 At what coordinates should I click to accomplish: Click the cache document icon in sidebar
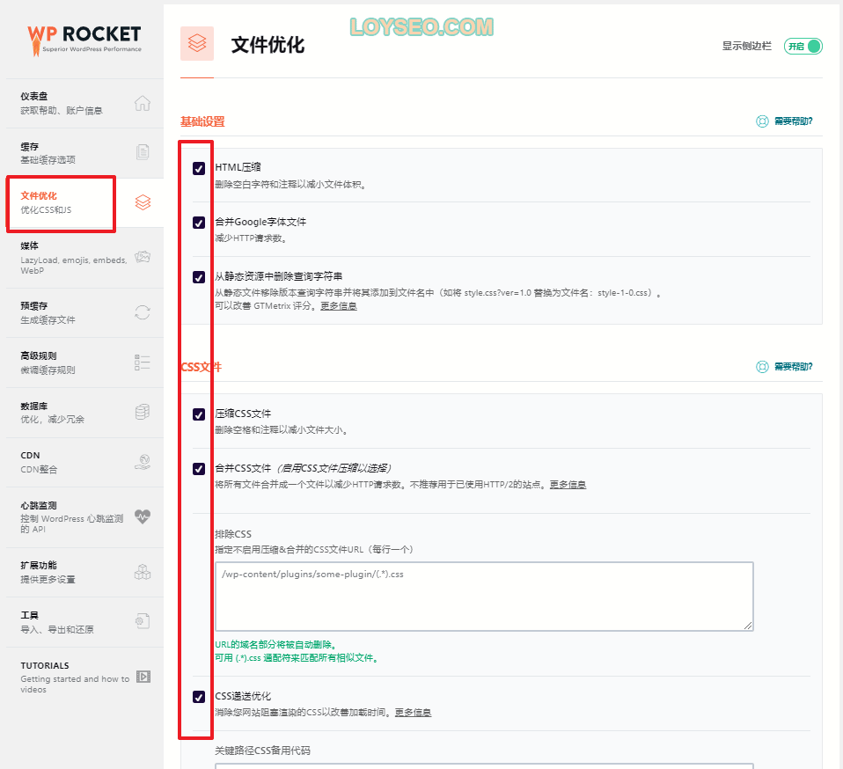[x=143, y=152]
